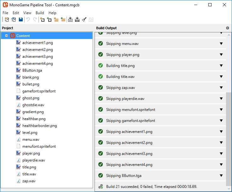
Task: Click the Build toolbar icon
Action: tap(70, 19)
